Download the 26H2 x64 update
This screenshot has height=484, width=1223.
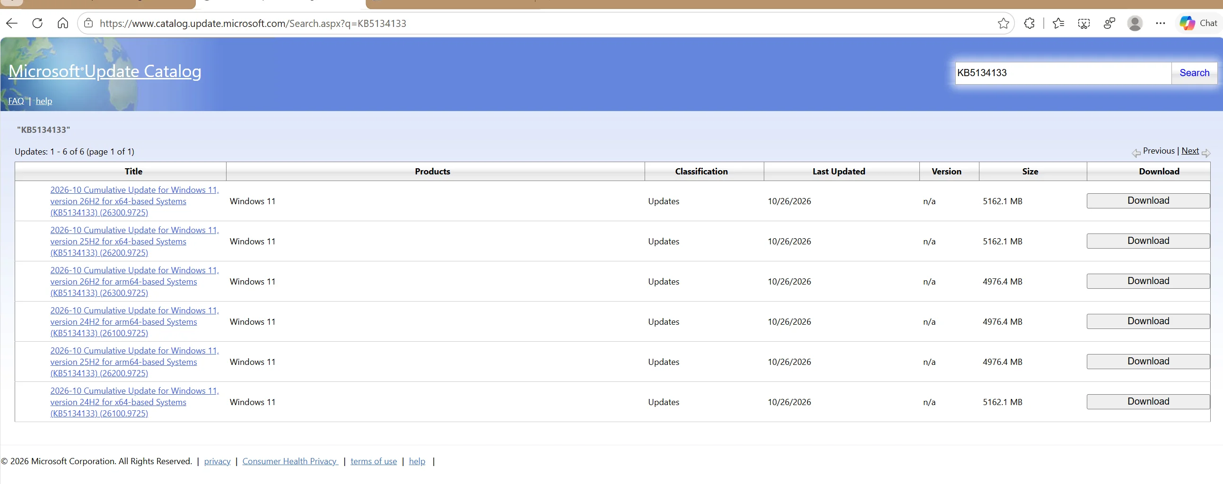click(1148, 201)
